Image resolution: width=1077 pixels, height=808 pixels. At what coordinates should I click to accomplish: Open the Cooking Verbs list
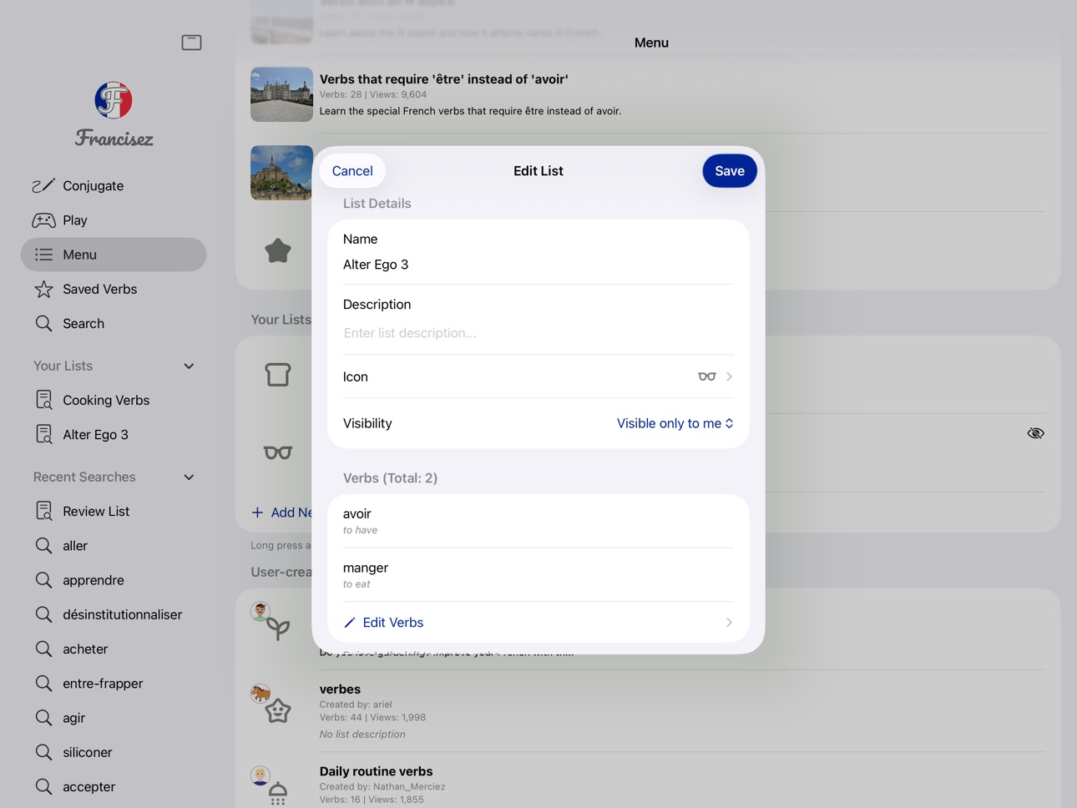point(114,400)
